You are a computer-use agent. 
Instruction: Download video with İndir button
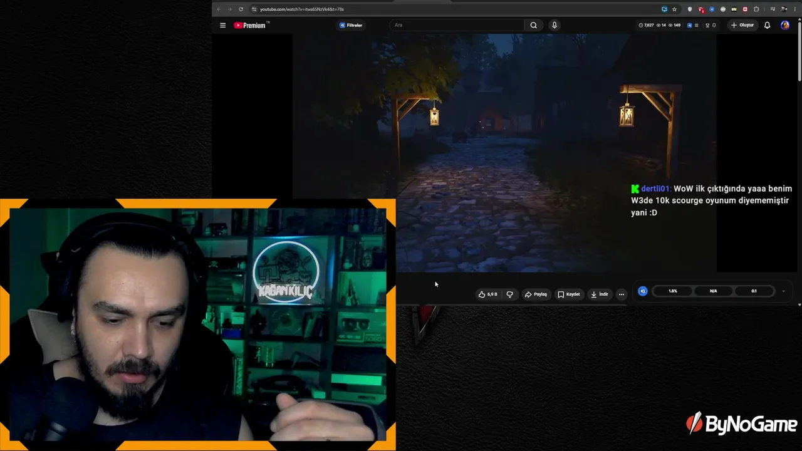click(x=600, y=294)
